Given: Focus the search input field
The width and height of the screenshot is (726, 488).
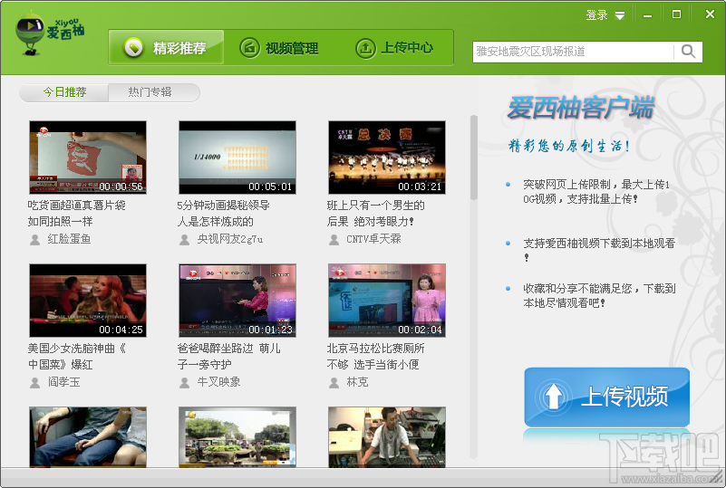Looking at the screenshot, I should (x=573, y=52).
